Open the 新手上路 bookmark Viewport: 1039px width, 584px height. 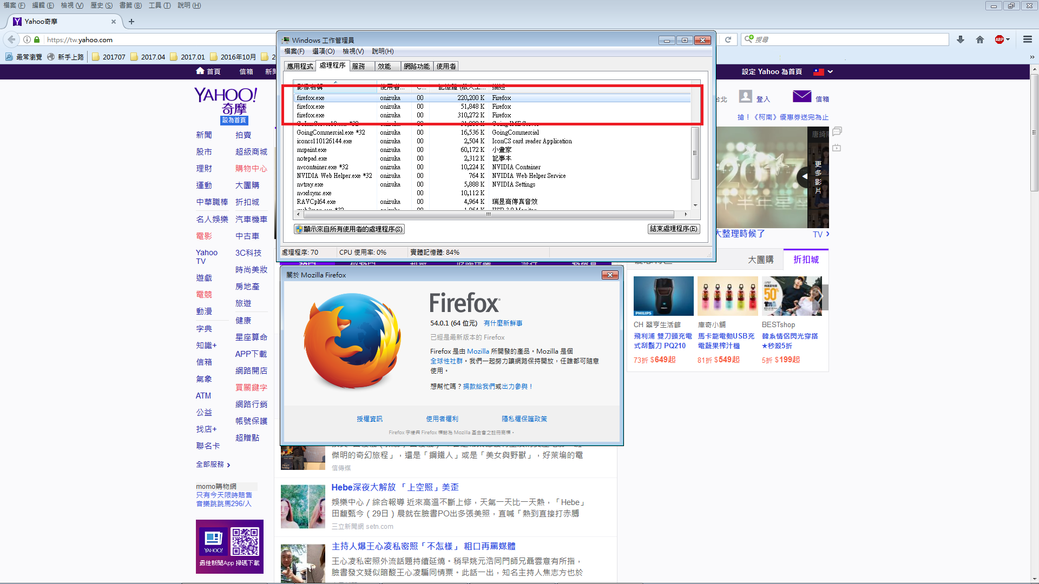click(65, 57)
